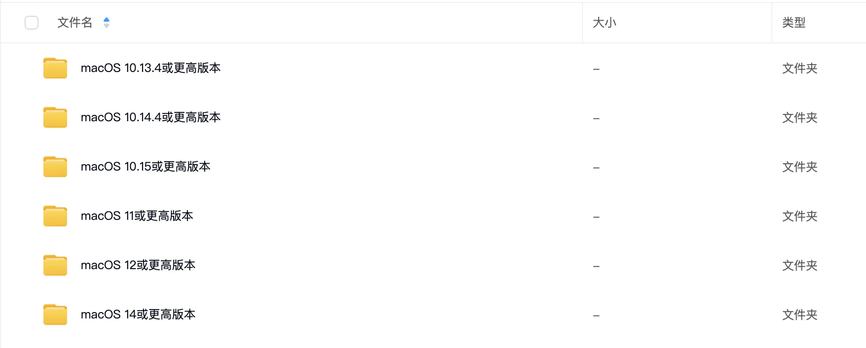Open the macOS 10.13.4 folder icon
This screenshot has height=348, width=866.
(55, 68)
